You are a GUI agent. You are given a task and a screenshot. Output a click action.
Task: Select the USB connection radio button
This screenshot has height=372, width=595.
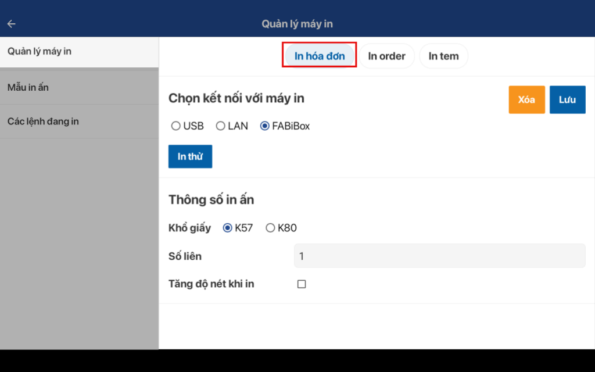click(176, 126)
